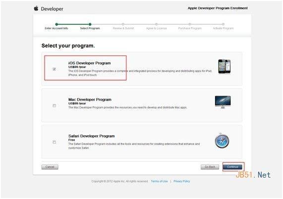Open the Privacy Policy link
The width and height of the screenshot is (283, 199).
[x=181, y=181]
